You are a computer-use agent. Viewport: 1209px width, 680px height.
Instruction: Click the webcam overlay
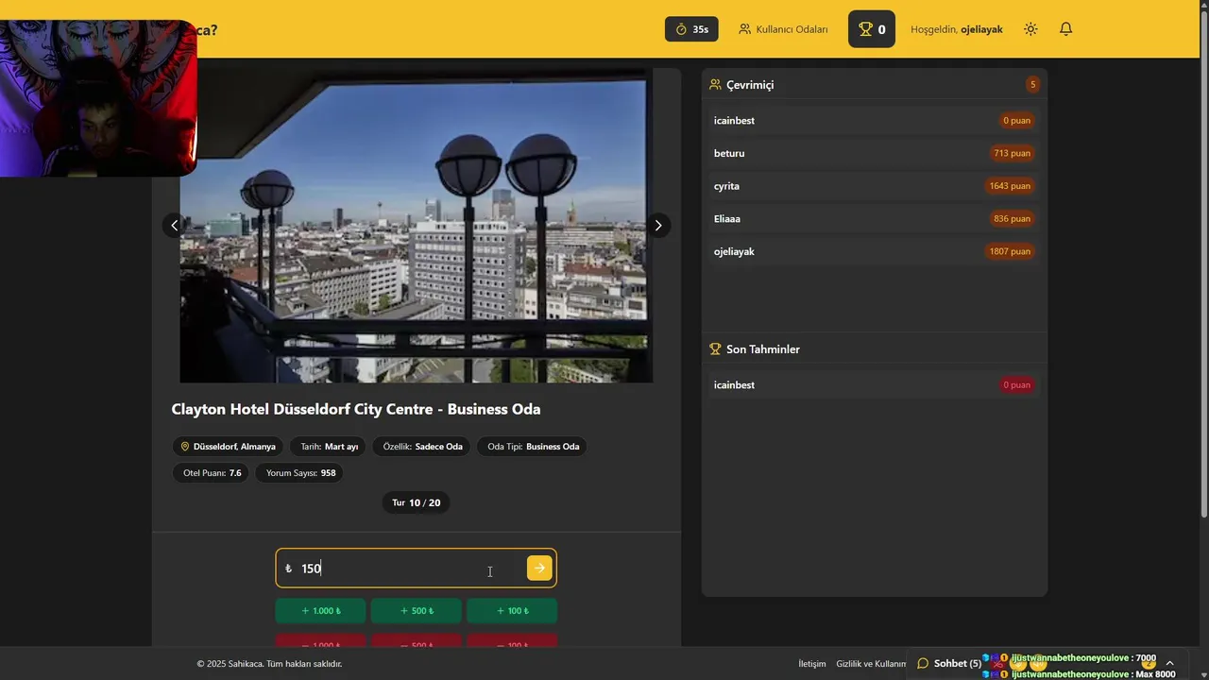(x=98, y=98)
